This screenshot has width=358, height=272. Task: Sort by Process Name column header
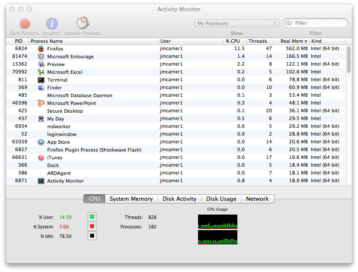pos(94,41)
